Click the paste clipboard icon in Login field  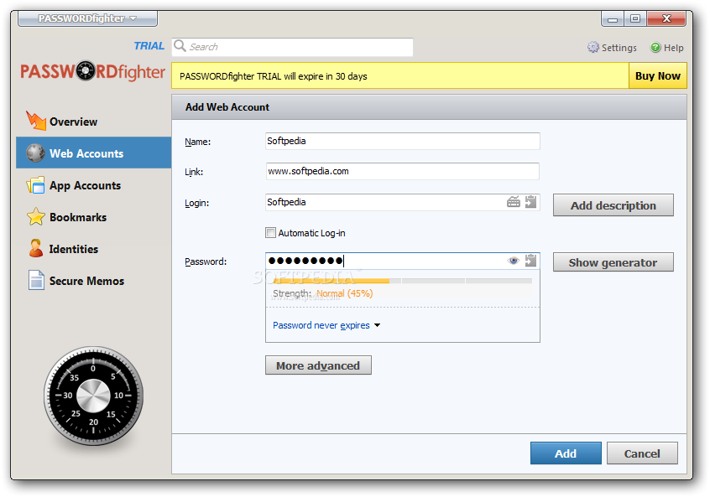point(530,202)
